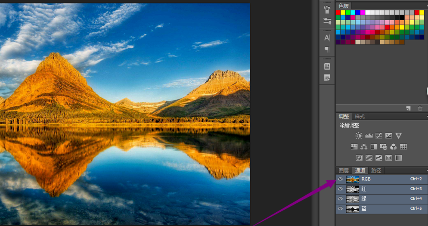Add a Vibrance adjustment
Screen dimensions: 428x226
tap(399, 136)
